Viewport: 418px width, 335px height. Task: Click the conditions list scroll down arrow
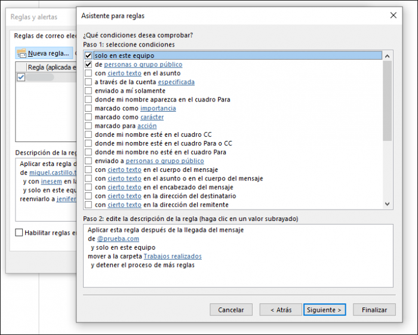[x=388, y=204]
